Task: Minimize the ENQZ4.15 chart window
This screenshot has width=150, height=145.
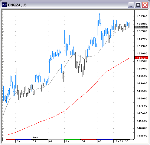Action: coord(131,5)
